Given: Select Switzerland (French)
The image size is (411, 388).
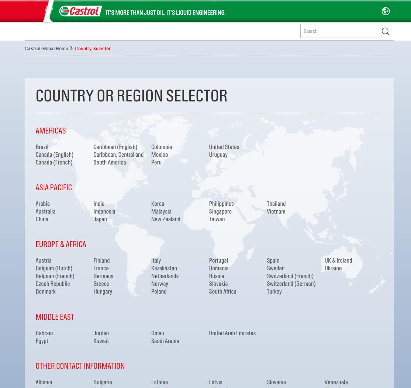Looking at the screenshot, I should pos(290,276).
